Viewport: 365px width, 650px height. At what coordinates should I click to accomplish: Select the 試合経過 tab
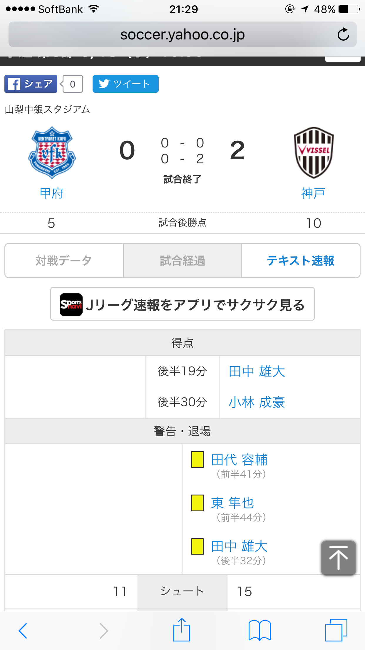pos(182,261)
